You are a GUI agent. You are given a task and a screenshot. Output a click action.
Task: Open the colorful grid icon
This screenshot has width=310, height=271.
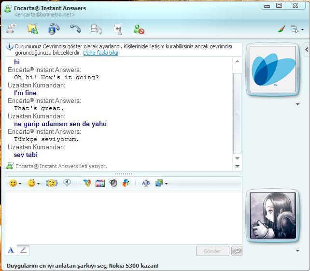tap(100, 183)
